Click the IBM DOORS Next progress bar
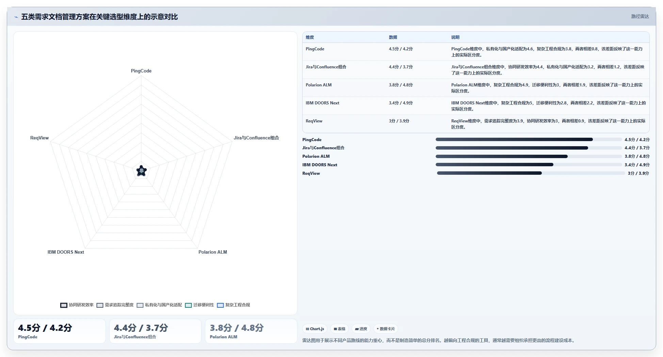This screenshot has width=663, height=357. point(529,165)
